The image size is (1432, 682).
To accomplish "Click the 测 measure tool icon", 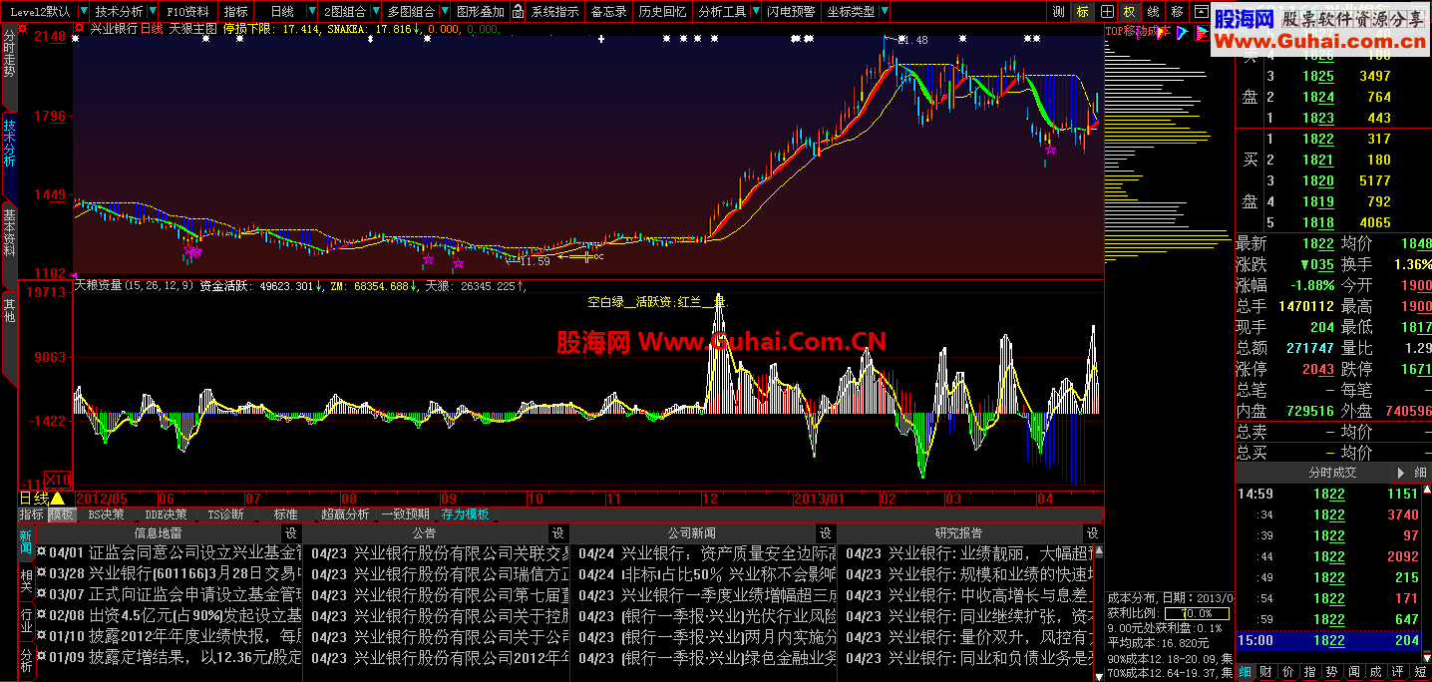I will (x=1059, y=11).
